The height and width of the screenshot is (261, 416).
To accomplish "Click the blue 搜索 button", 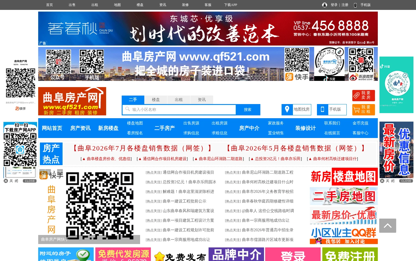I will 248,110.
